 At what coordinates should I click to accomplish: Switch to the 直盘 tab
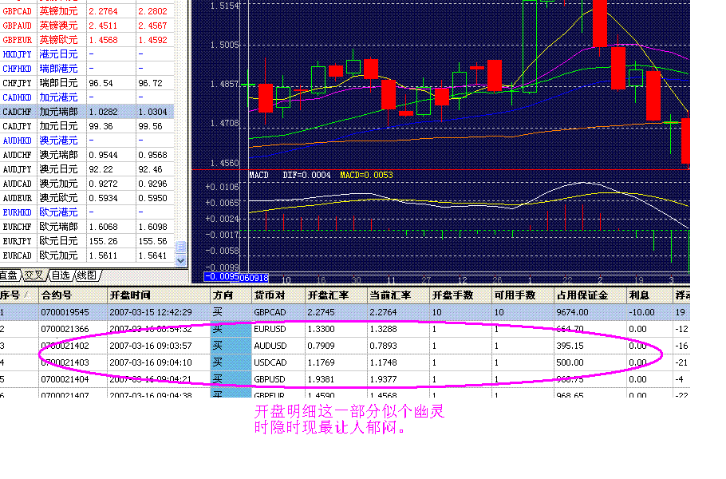[x=9, y=275]
